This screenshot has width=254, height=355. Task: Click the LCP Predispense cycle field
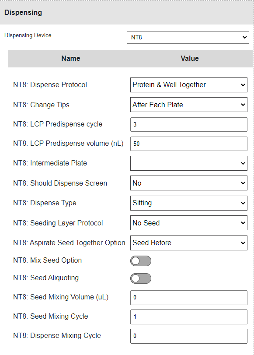(188, 124)
